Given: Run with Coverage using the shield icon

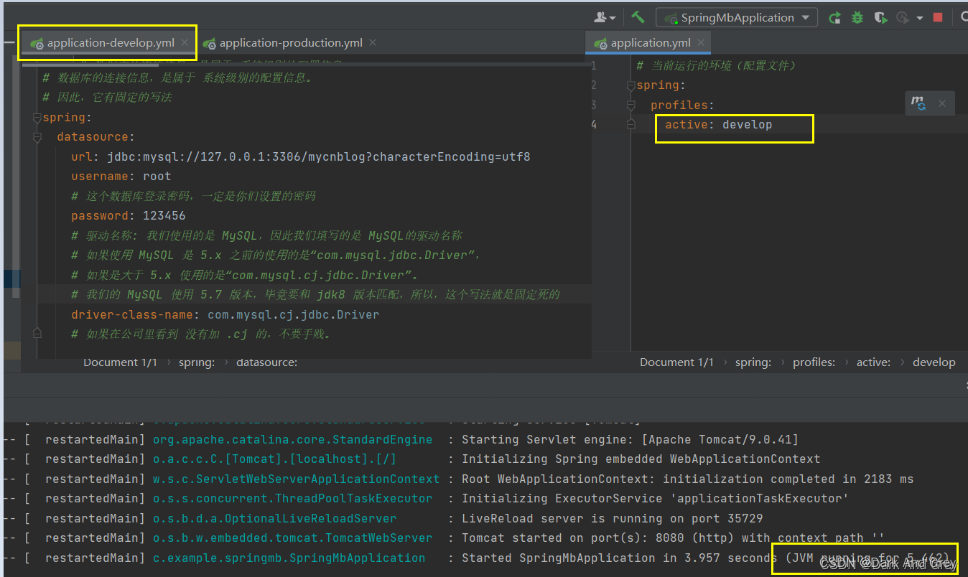Looking at the screenshot, I should 880,18.
